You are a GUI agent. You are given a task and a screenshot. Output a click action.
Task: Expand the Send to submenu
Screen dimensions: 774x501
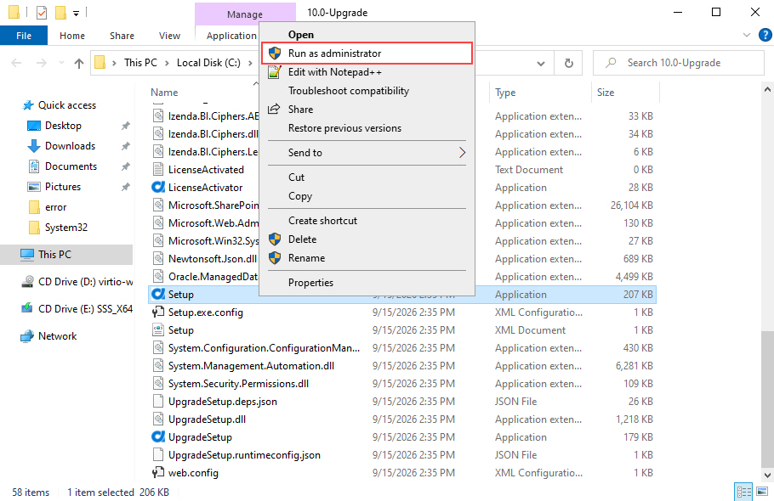point(367,153)
